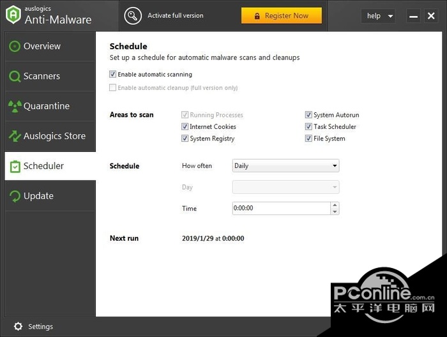The height and width of the screenshot is (337, 447).
Task: Toggle the Task Scheduler checkbox
Action: (x=309, y=127)
